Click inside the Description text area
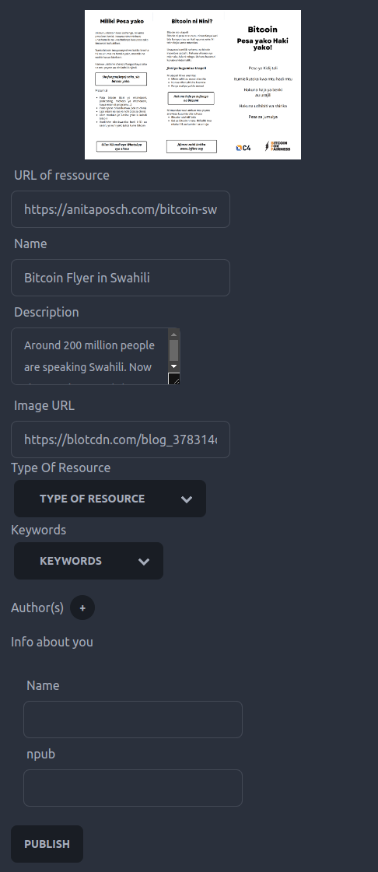The height and width of the screenshot is (872, 378). 90,356
